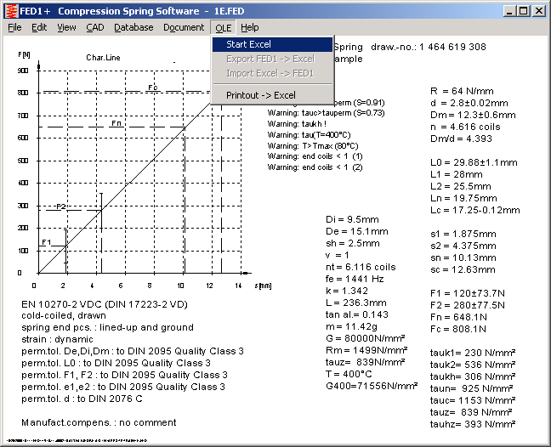Click the 'n = 4.616 coils' text
The image size is (551, 447).
pyautogui.click(x=465, y=127)
